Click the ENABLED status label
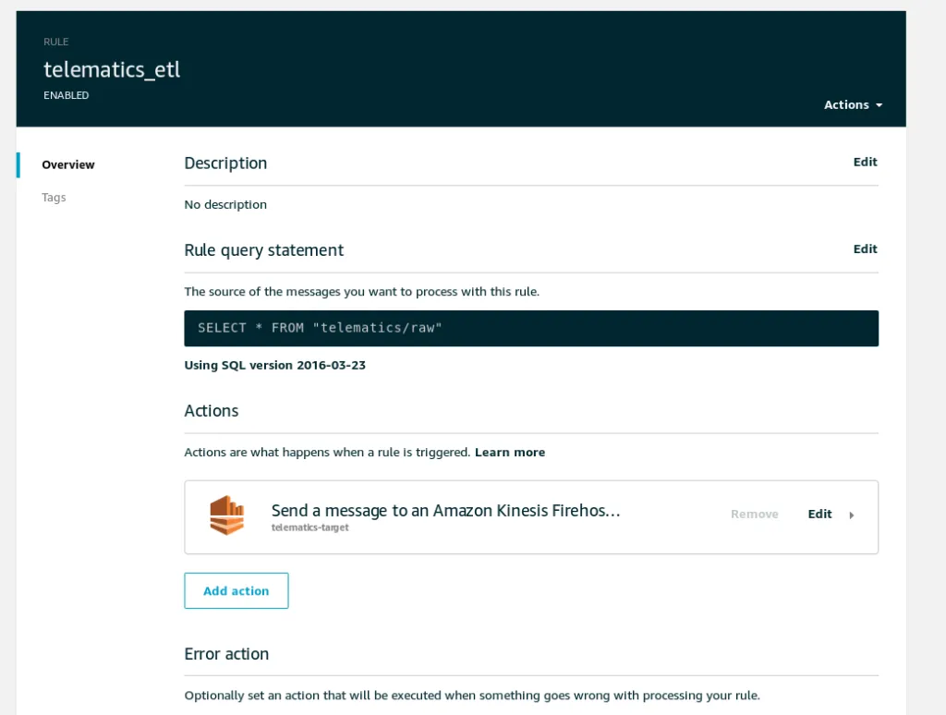Viewport: 946px width, 715px height. 67,95
